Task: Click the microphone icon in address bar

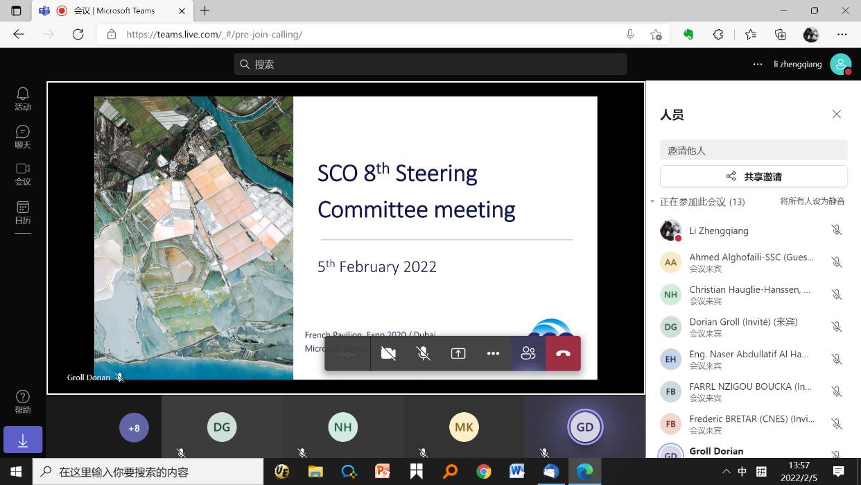Action: [630, 34]
